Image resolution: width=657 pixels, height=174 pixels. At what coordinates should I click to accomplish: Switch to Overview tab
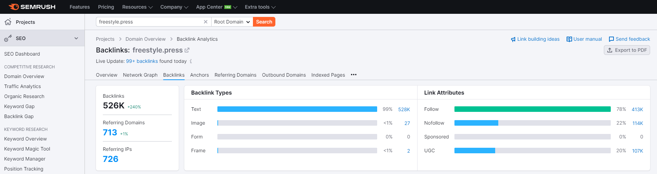pos(107,75)
